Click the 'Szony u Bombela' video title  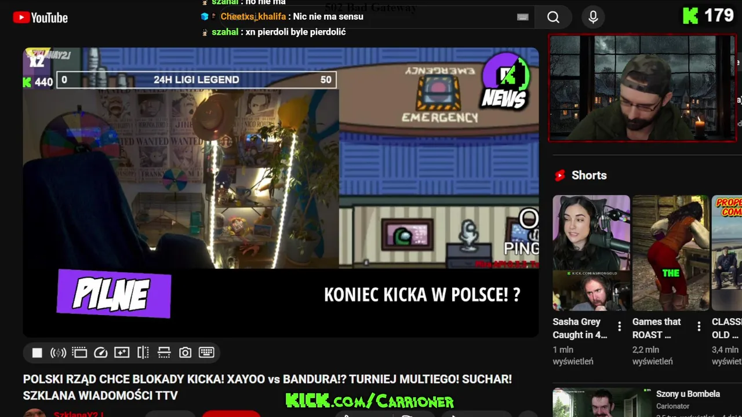click(x=688, y=394)
